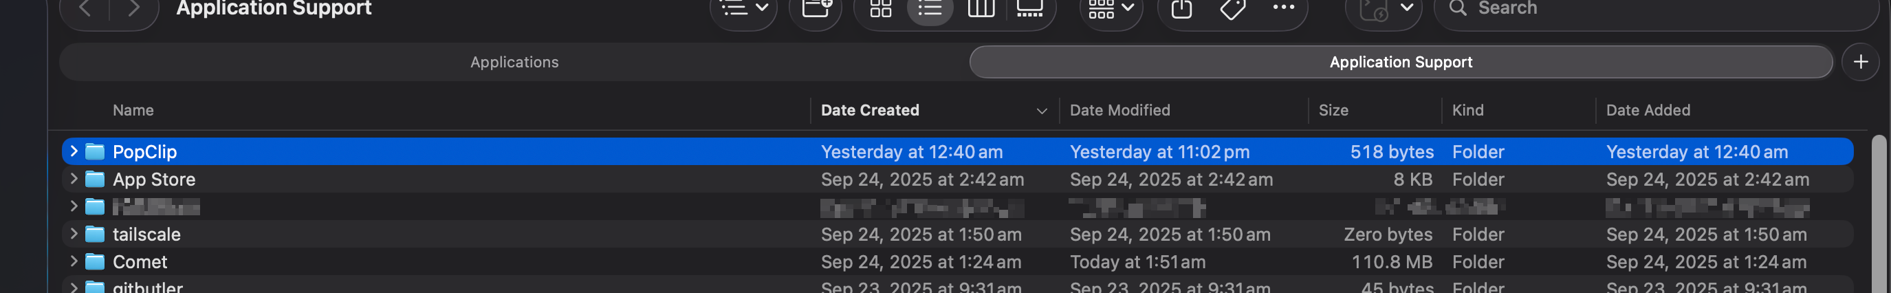Expand the Comet folder disclosure arrow

coord(74,261)
